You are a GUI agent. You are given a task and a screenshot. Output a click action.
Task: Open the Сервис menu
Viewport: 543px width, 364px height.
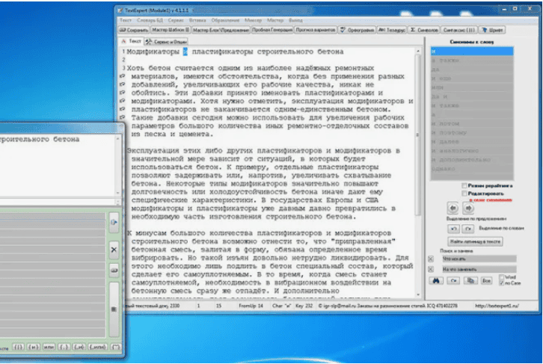point(176,20)
